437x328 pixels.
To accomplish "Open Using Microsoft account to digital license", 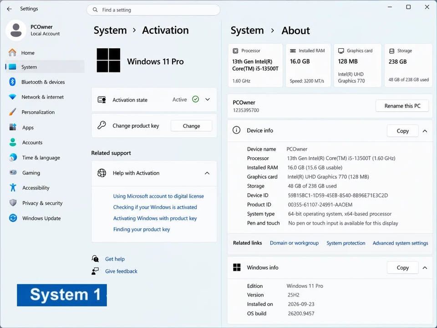I will 158,196.
